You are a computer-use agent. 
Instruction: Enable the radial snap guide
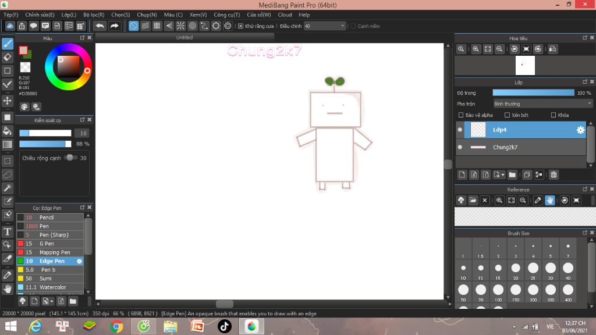(x=180, y=26)
